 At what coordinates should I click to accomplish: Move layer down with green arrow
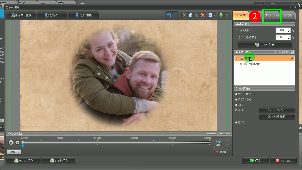(x=221, y=15)
